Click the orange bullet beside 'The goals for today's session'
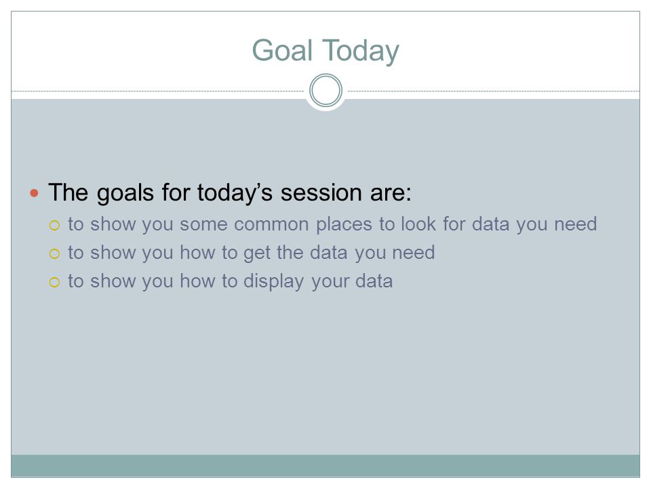Viewport: 651px width, 488px height. pos(34,193)
